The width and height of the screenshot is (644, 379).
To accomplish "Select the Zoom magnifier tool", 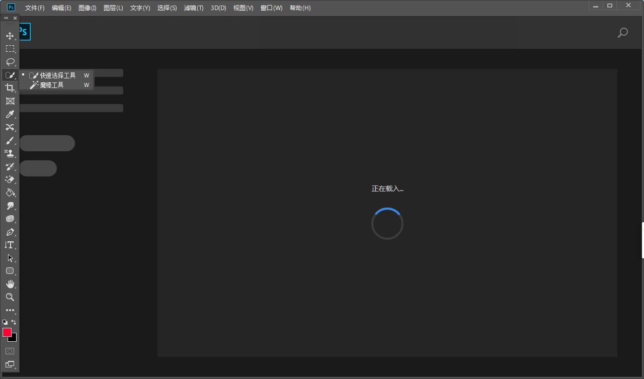I will tap(10, 297).
